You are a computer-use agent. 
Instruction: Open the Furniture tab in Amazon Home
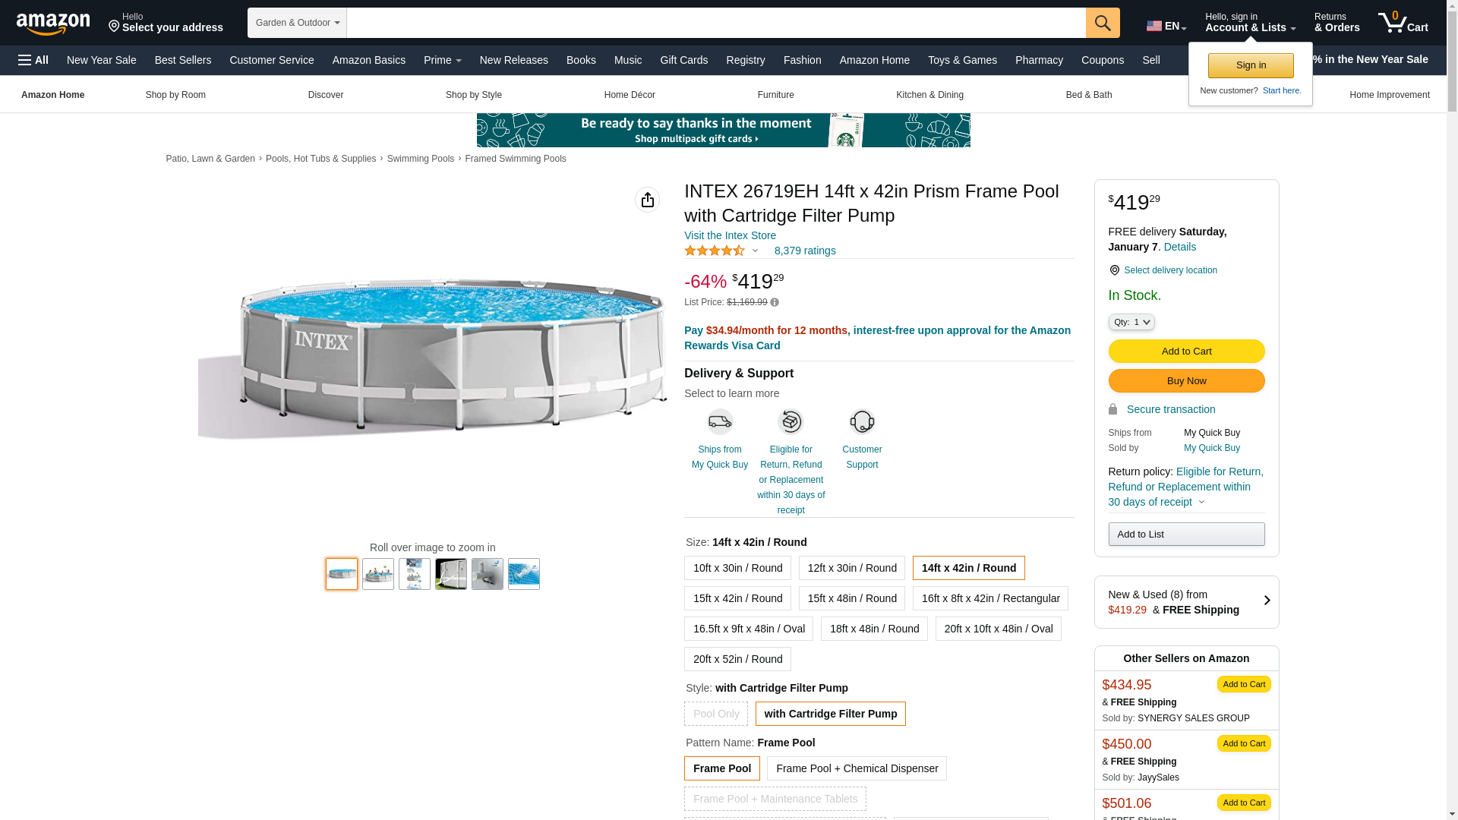(x=775, y=95)
